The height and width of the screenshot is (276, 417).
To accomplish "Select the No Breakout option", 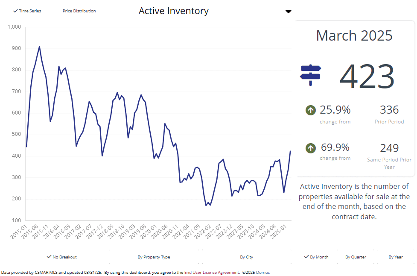I will pos(62,257).
